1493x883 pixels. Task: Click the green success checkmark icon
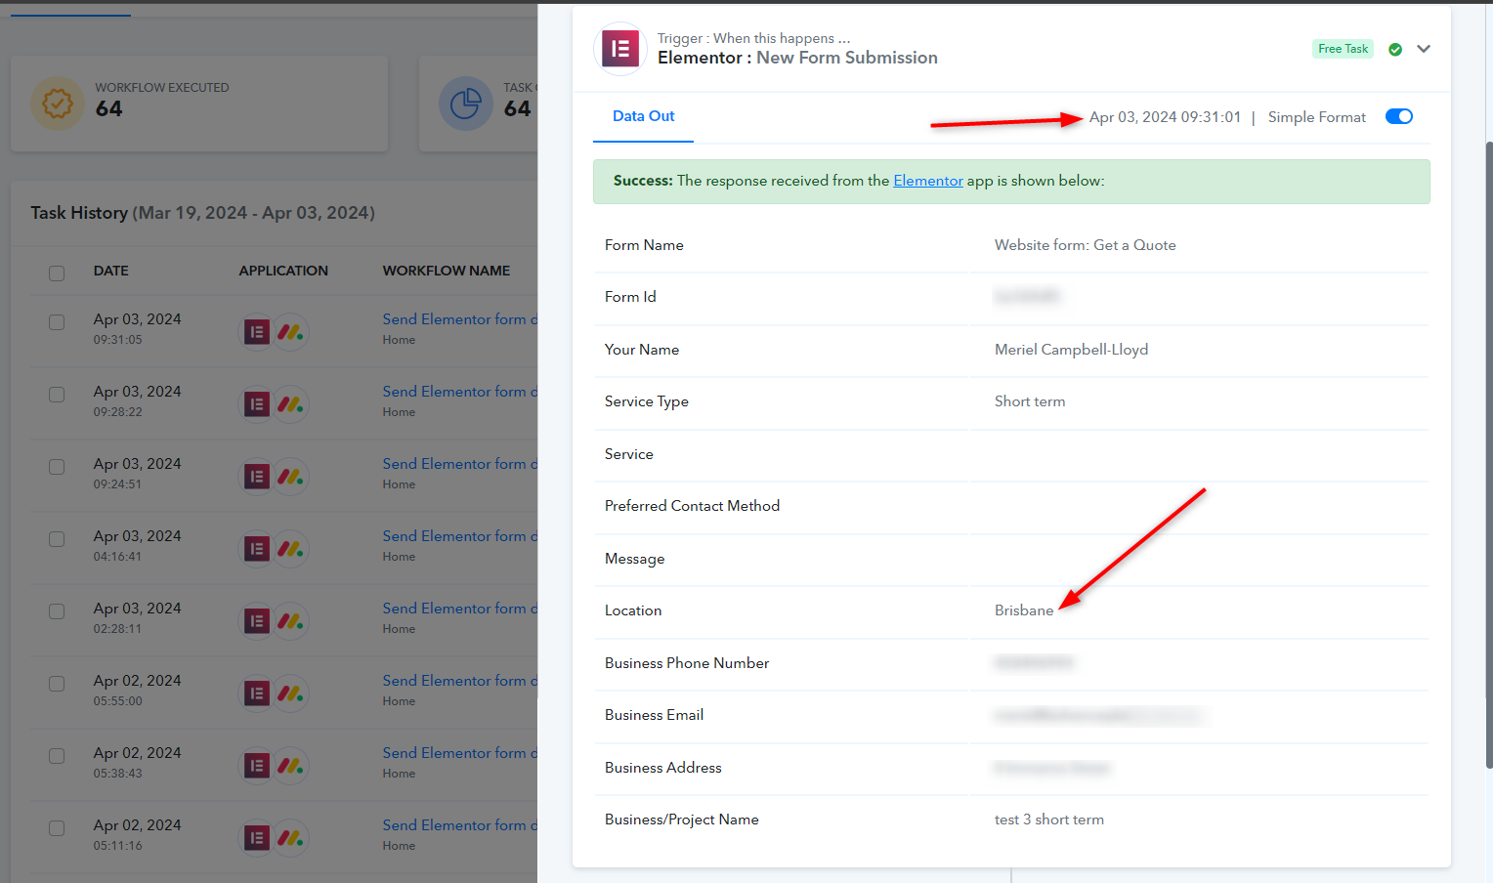[1395, 50]
